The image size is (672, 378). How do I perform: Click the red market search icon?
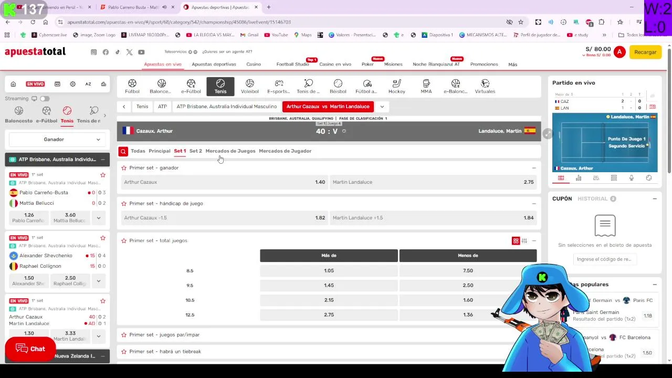point(123,151)
